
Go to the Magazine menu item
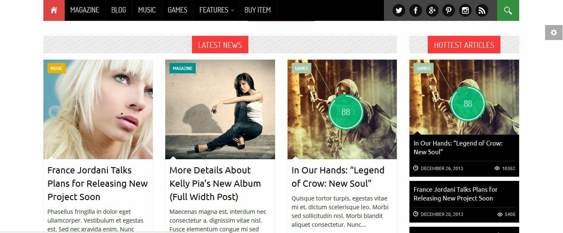pyautogui.click(x=85, y=10)
